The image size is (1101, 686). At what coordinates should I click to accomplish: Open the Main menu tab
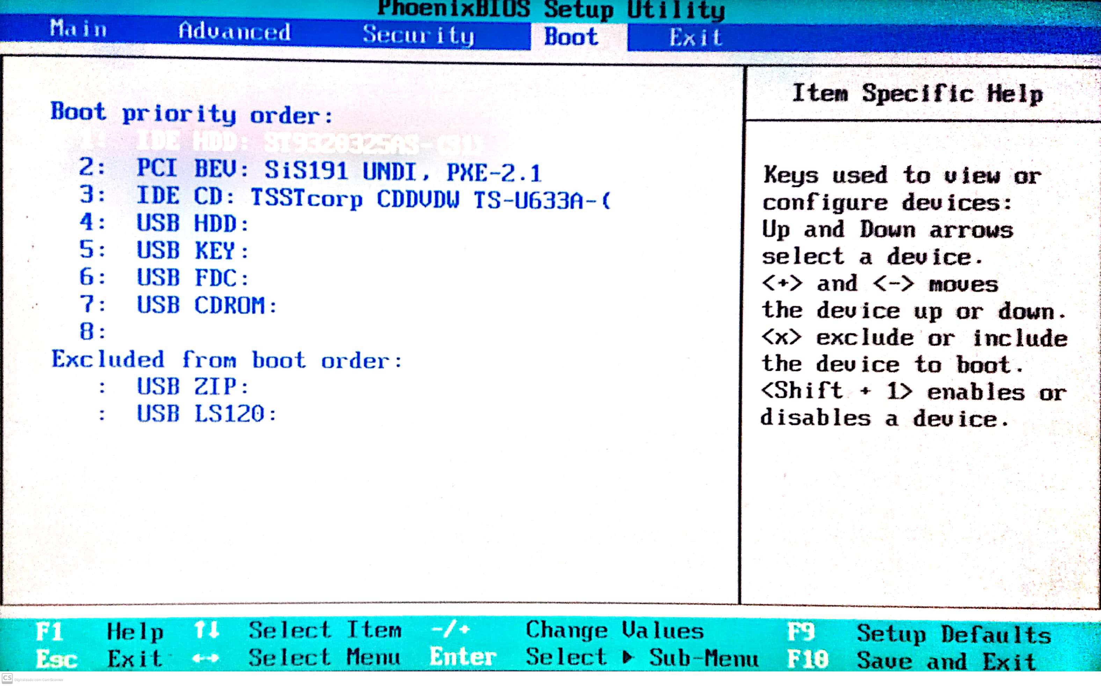78,29
